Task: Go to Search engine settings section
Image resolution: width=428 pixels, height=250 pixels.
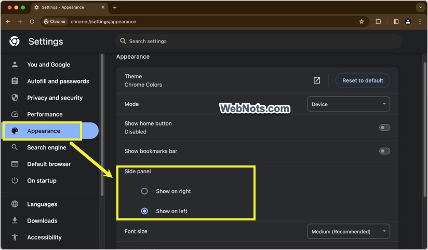Action: [46, 148]
